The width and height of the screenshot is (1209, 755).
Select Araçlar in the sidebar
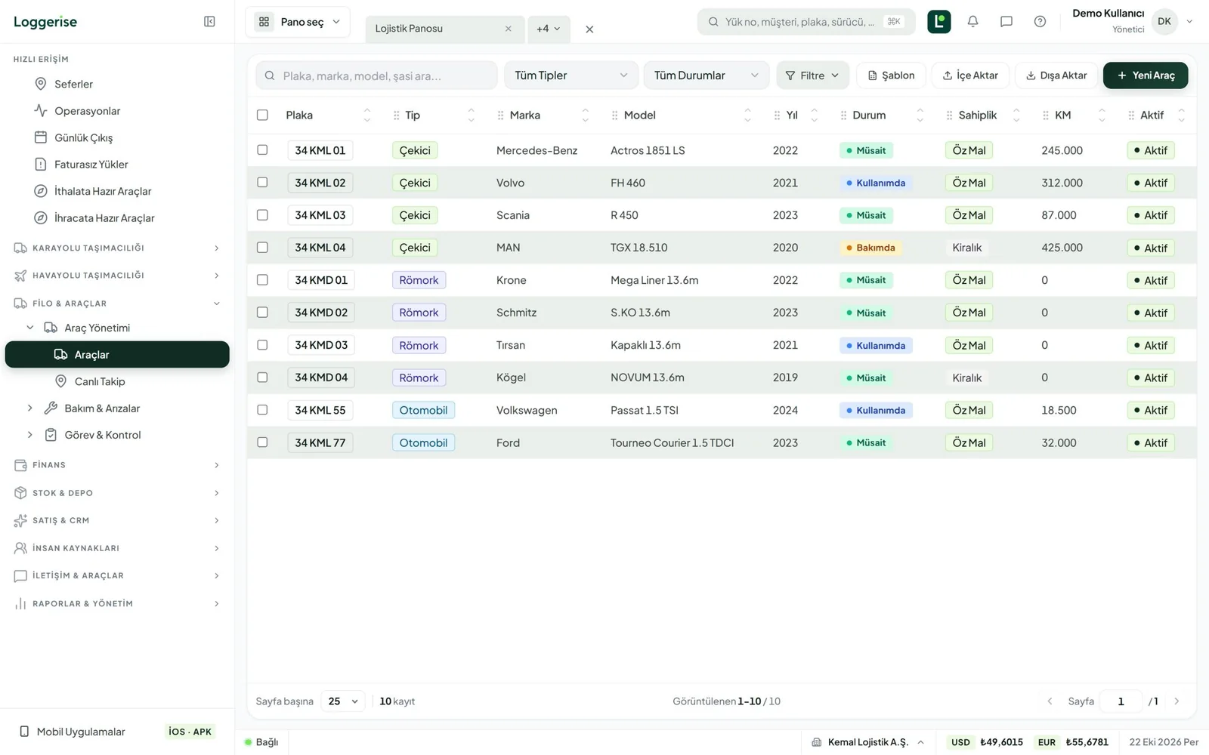117,355
